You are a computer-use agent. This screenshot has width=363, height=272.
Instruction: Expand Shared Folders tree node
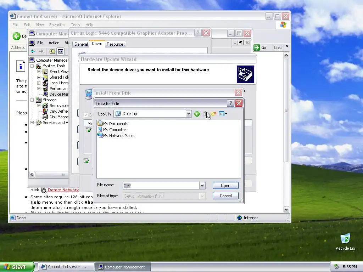click(x=39, y=77)
